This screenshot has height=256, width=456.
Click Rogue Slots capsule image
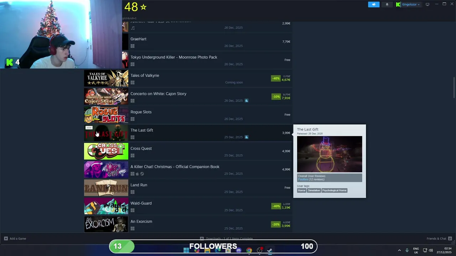coord(106,114)
